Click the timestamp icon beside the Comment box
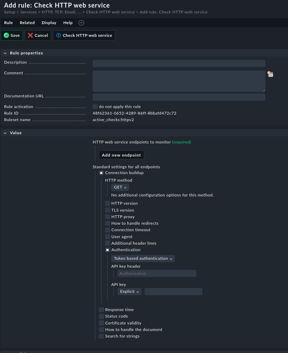Image resolution: width=288 pixels, height=353 pixels. click(270, 74)
